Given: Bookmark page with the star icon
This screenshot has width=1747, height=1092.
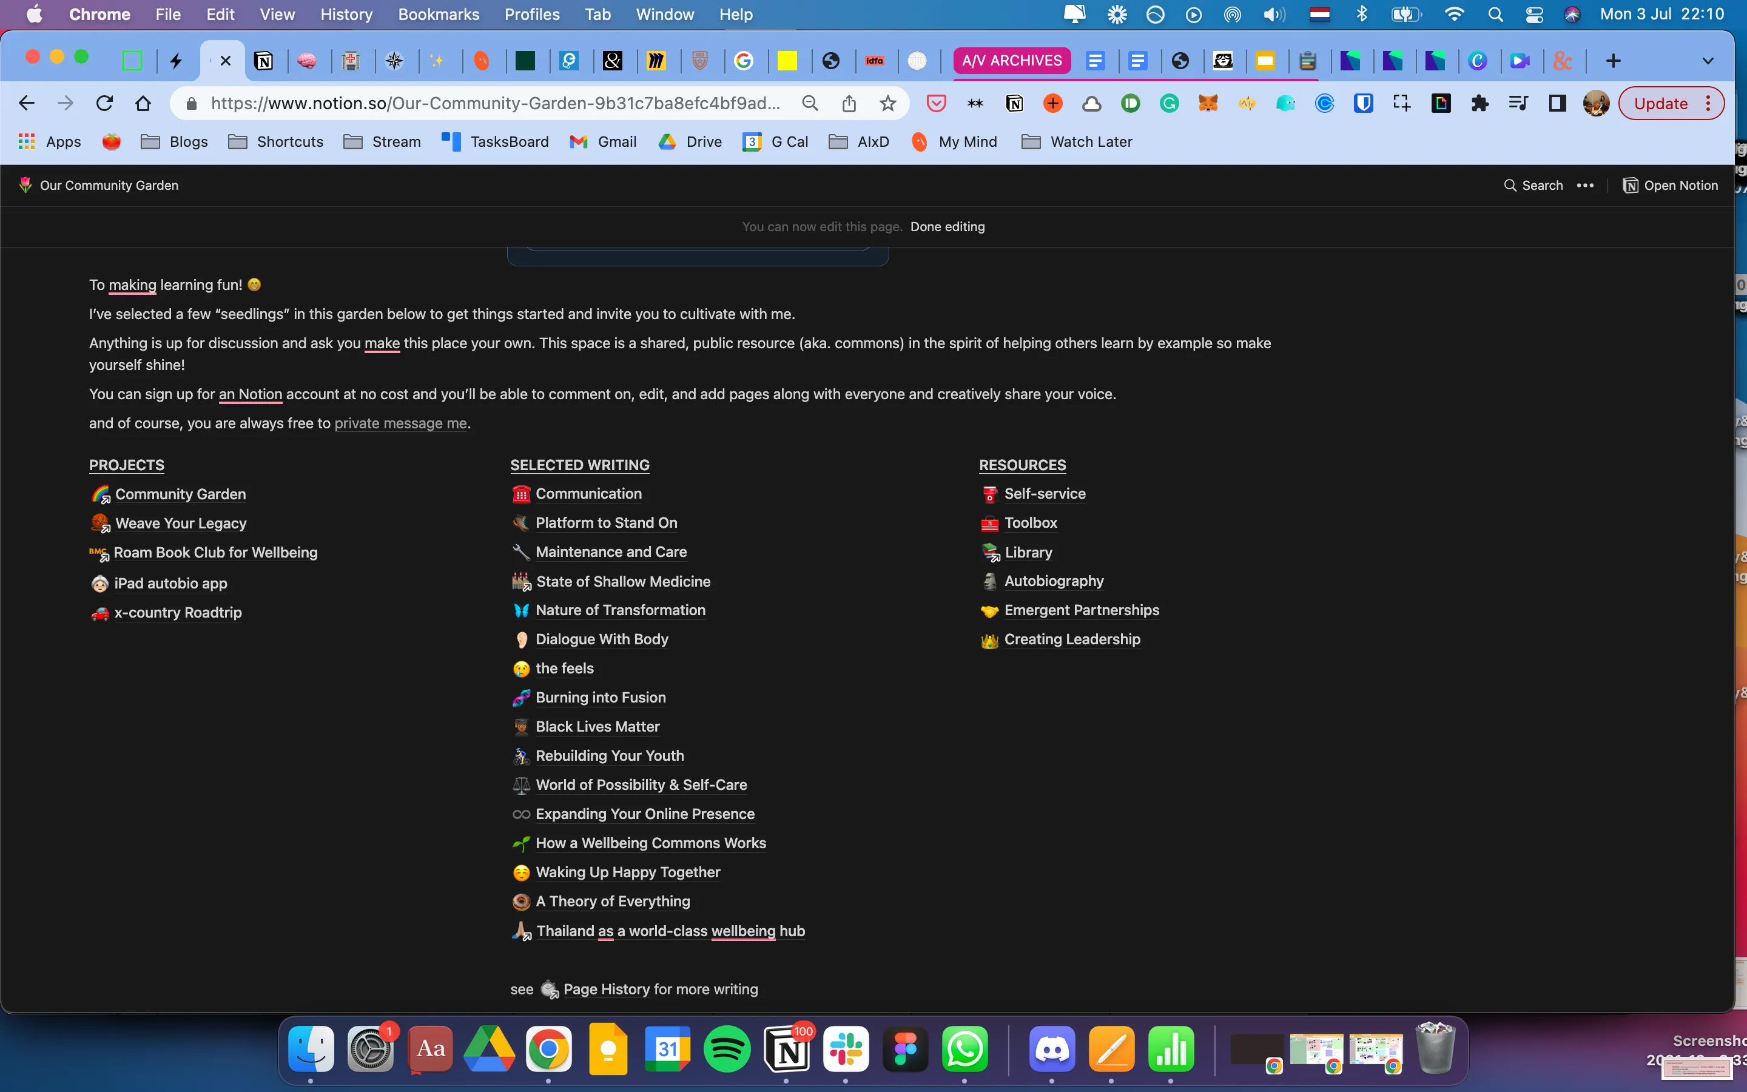Looking at the screenshot, I should point(888,103).
